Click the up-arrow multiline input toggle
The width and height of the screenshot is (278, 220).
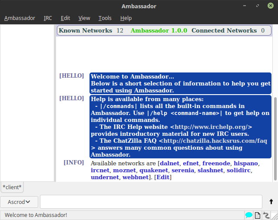271,202
